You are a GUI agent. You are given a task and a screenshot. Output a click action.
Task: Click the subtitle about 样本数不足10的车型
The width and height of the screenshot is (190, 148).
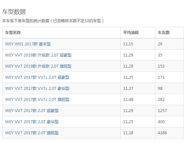click(53, 21)
